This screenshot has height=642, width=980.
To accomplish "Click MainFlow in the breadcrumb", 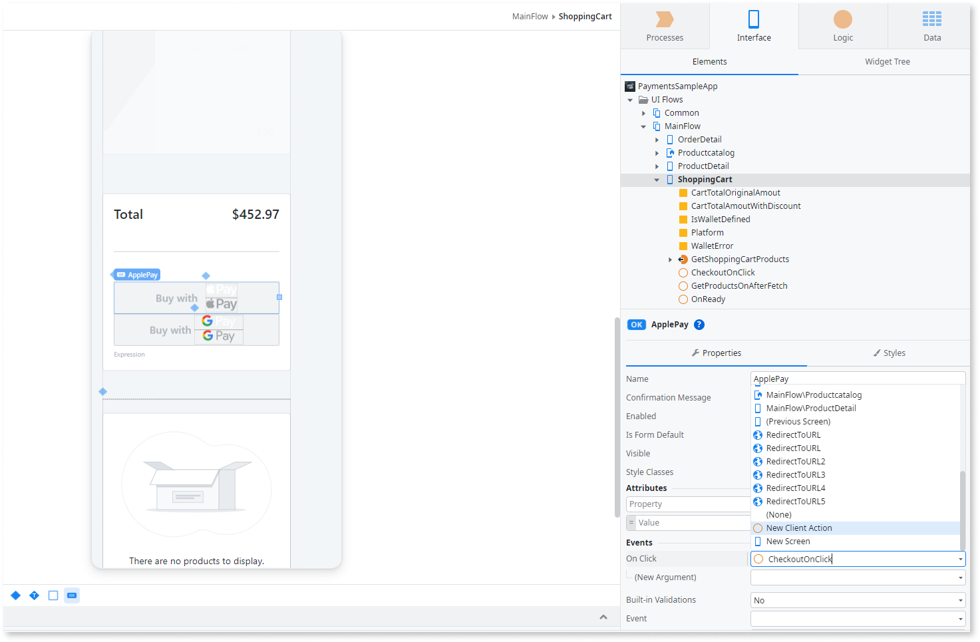I will (530, 16).
